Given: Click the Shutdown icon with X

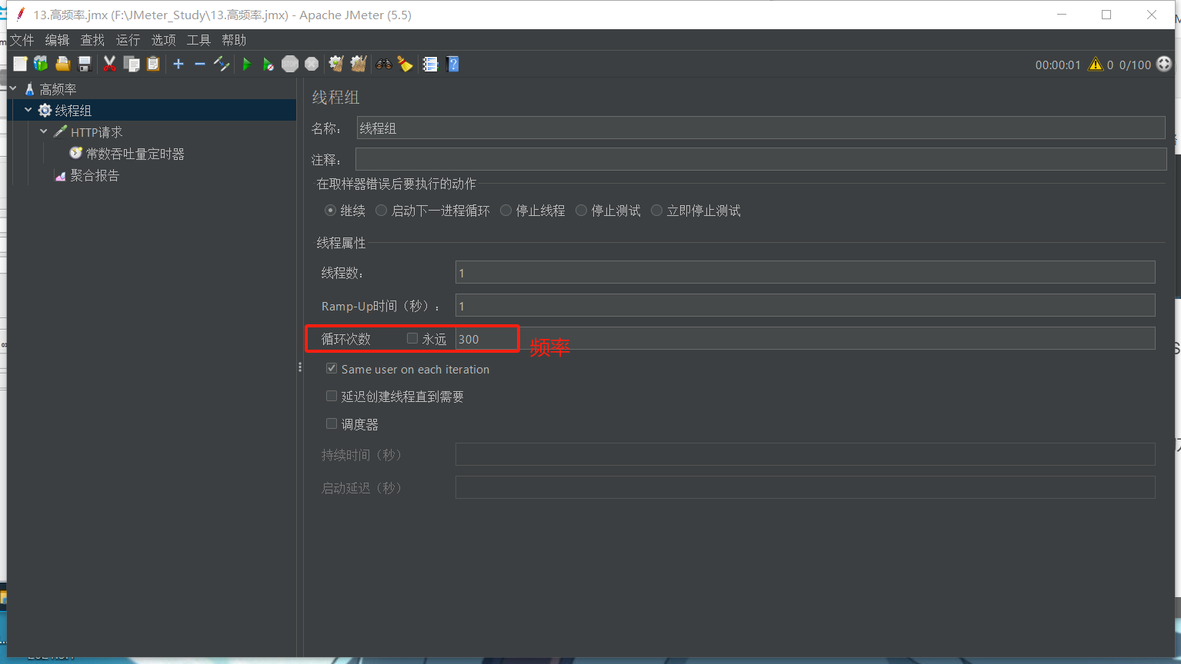Looking at the screenshot, I should (312, 64).
